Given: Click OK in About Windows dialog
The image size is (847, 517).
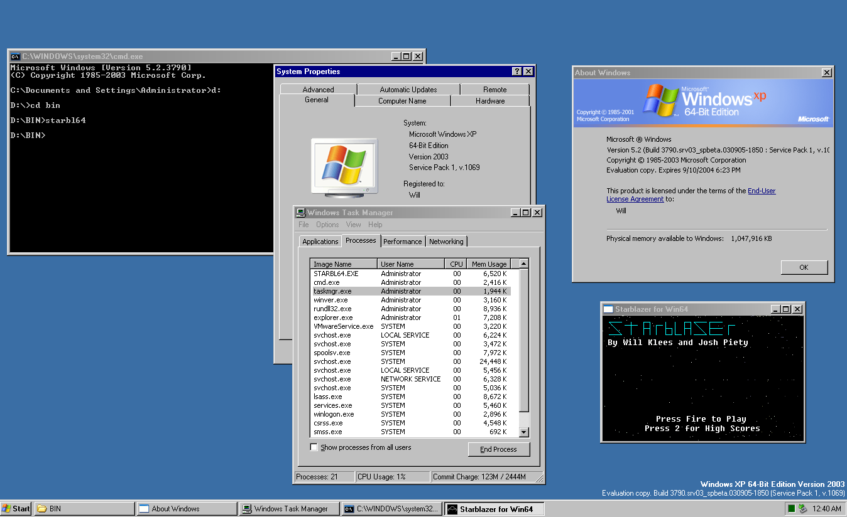Looking at the screenshot, I should pos(804,267).
